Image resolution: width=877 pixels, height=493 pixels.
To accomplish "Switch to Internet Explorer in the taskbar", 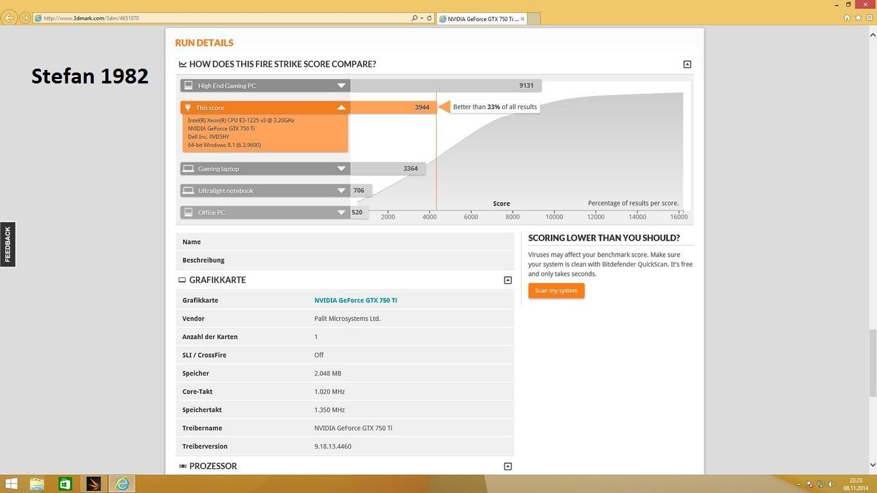I will (122, 483).
